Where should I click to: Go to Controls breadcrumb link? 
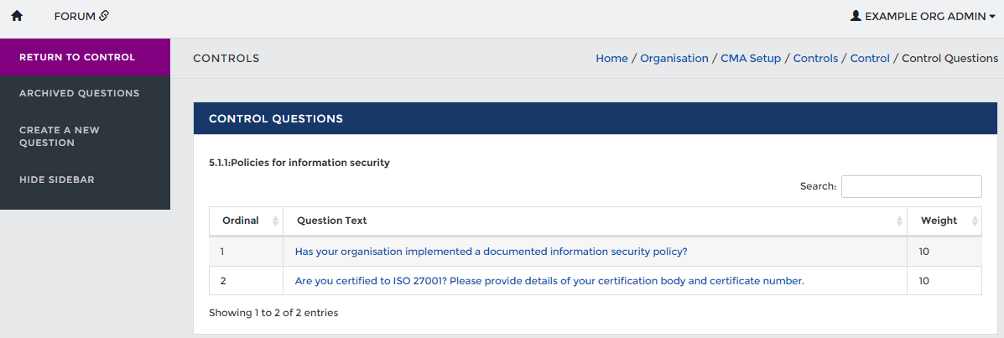point(815,59)
